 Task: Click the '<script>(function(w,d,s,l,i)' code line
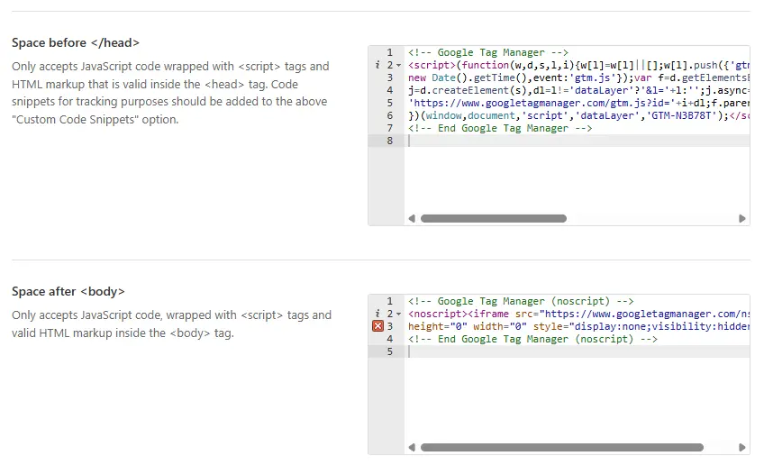[578, 65]
